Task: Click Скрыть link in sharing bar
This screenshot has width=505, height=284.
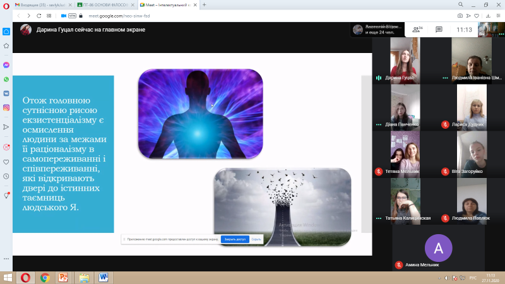Action: (256, 239)
